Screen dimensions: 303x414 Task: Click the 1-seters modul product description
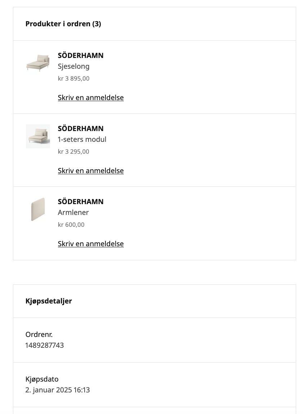[82, 139]
